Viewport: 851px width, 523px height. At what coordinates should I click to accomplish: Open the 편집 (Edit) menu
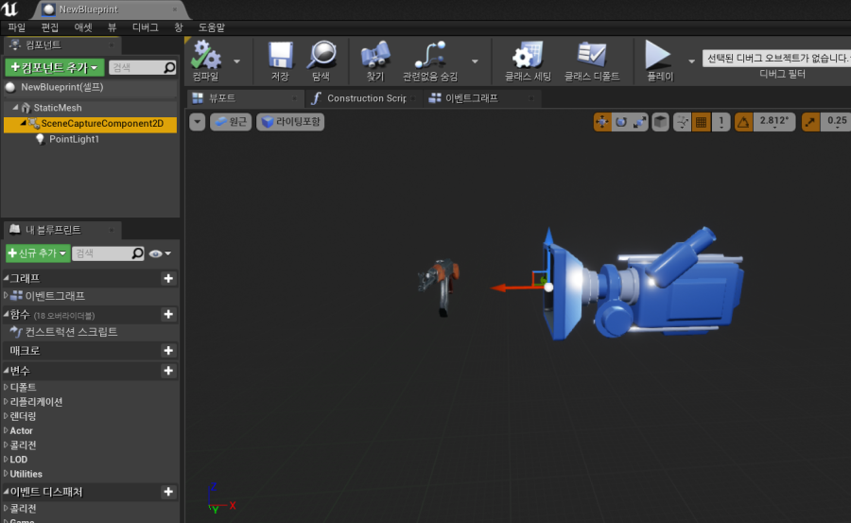[49, 27]
